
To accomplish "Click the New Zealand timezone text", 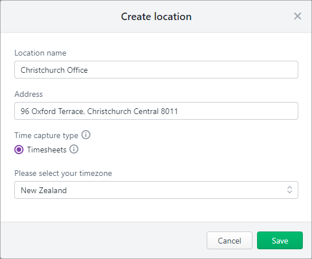I will click(x=44, y=190).
